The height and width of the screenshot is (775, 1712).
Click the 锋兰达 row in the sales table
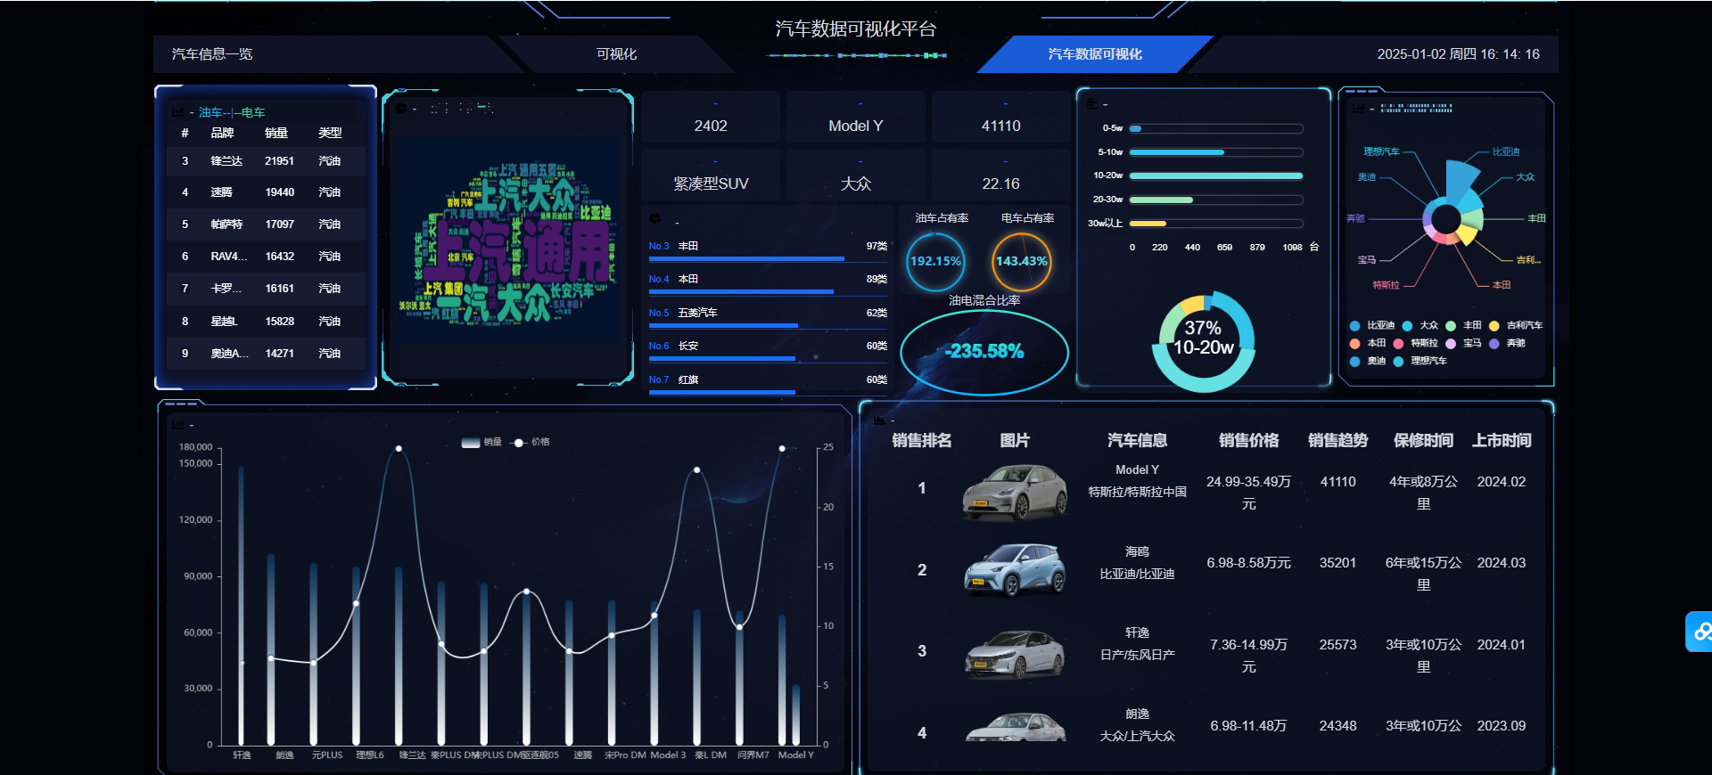pos(266,161)
